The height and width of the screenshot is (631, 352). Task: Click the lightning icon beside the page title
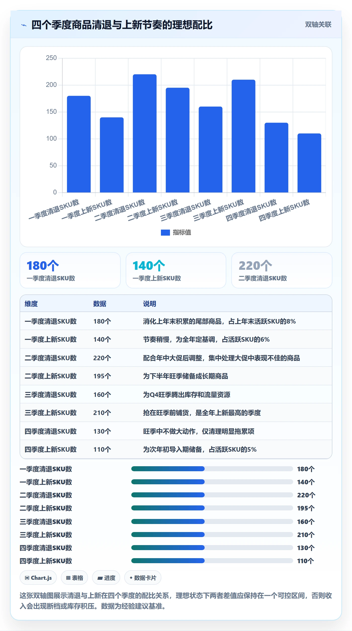tap(24, 25)
